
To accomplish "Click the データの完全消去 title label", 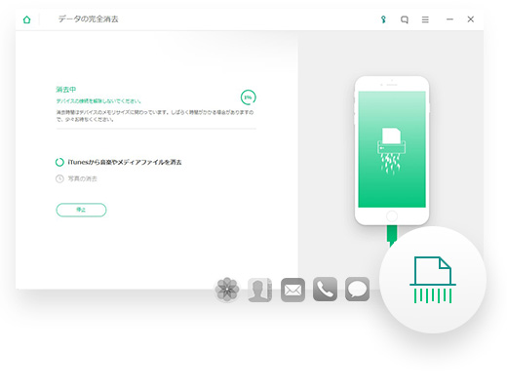I will [88, 19].
